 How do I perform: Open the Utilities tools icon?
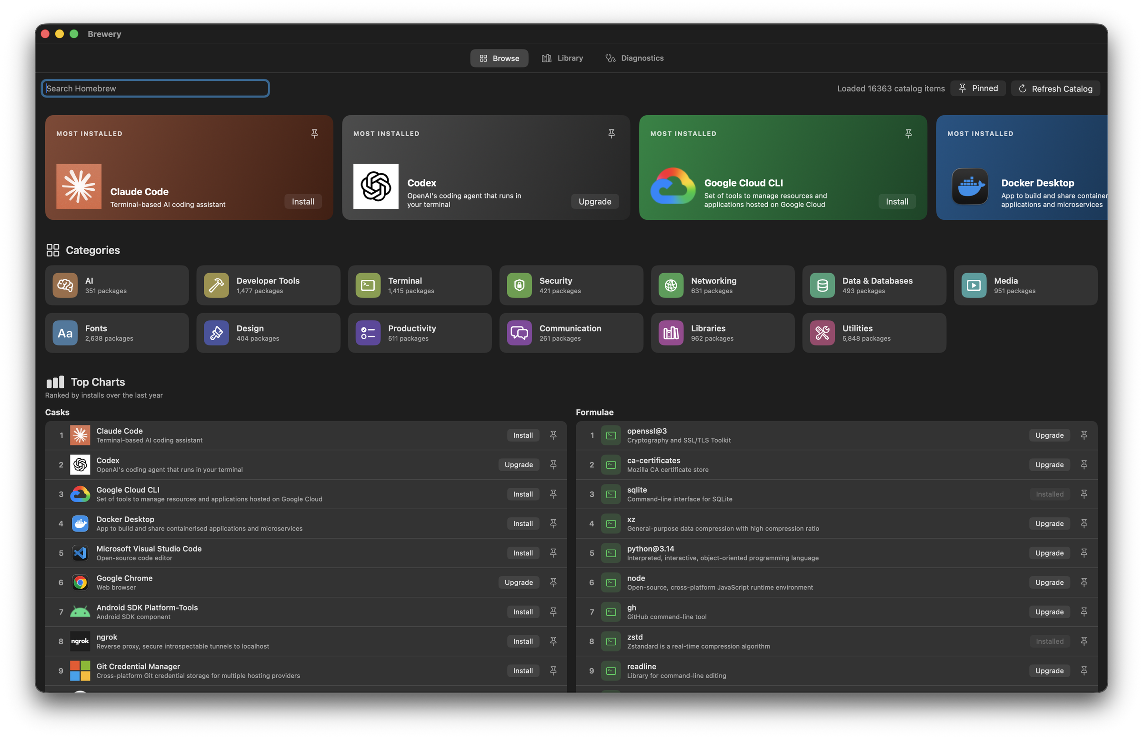[822, 333]
